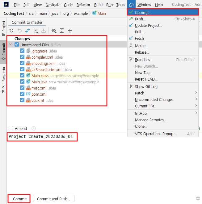The height and width of the screenshot is (204, 202).
Task: Uncheck the .gitignore file checkbox
Action: [22, 51]
